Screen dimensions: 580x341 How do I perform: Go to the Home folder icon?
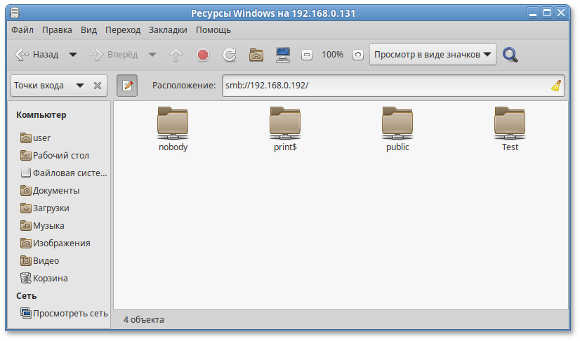point(256,55)
